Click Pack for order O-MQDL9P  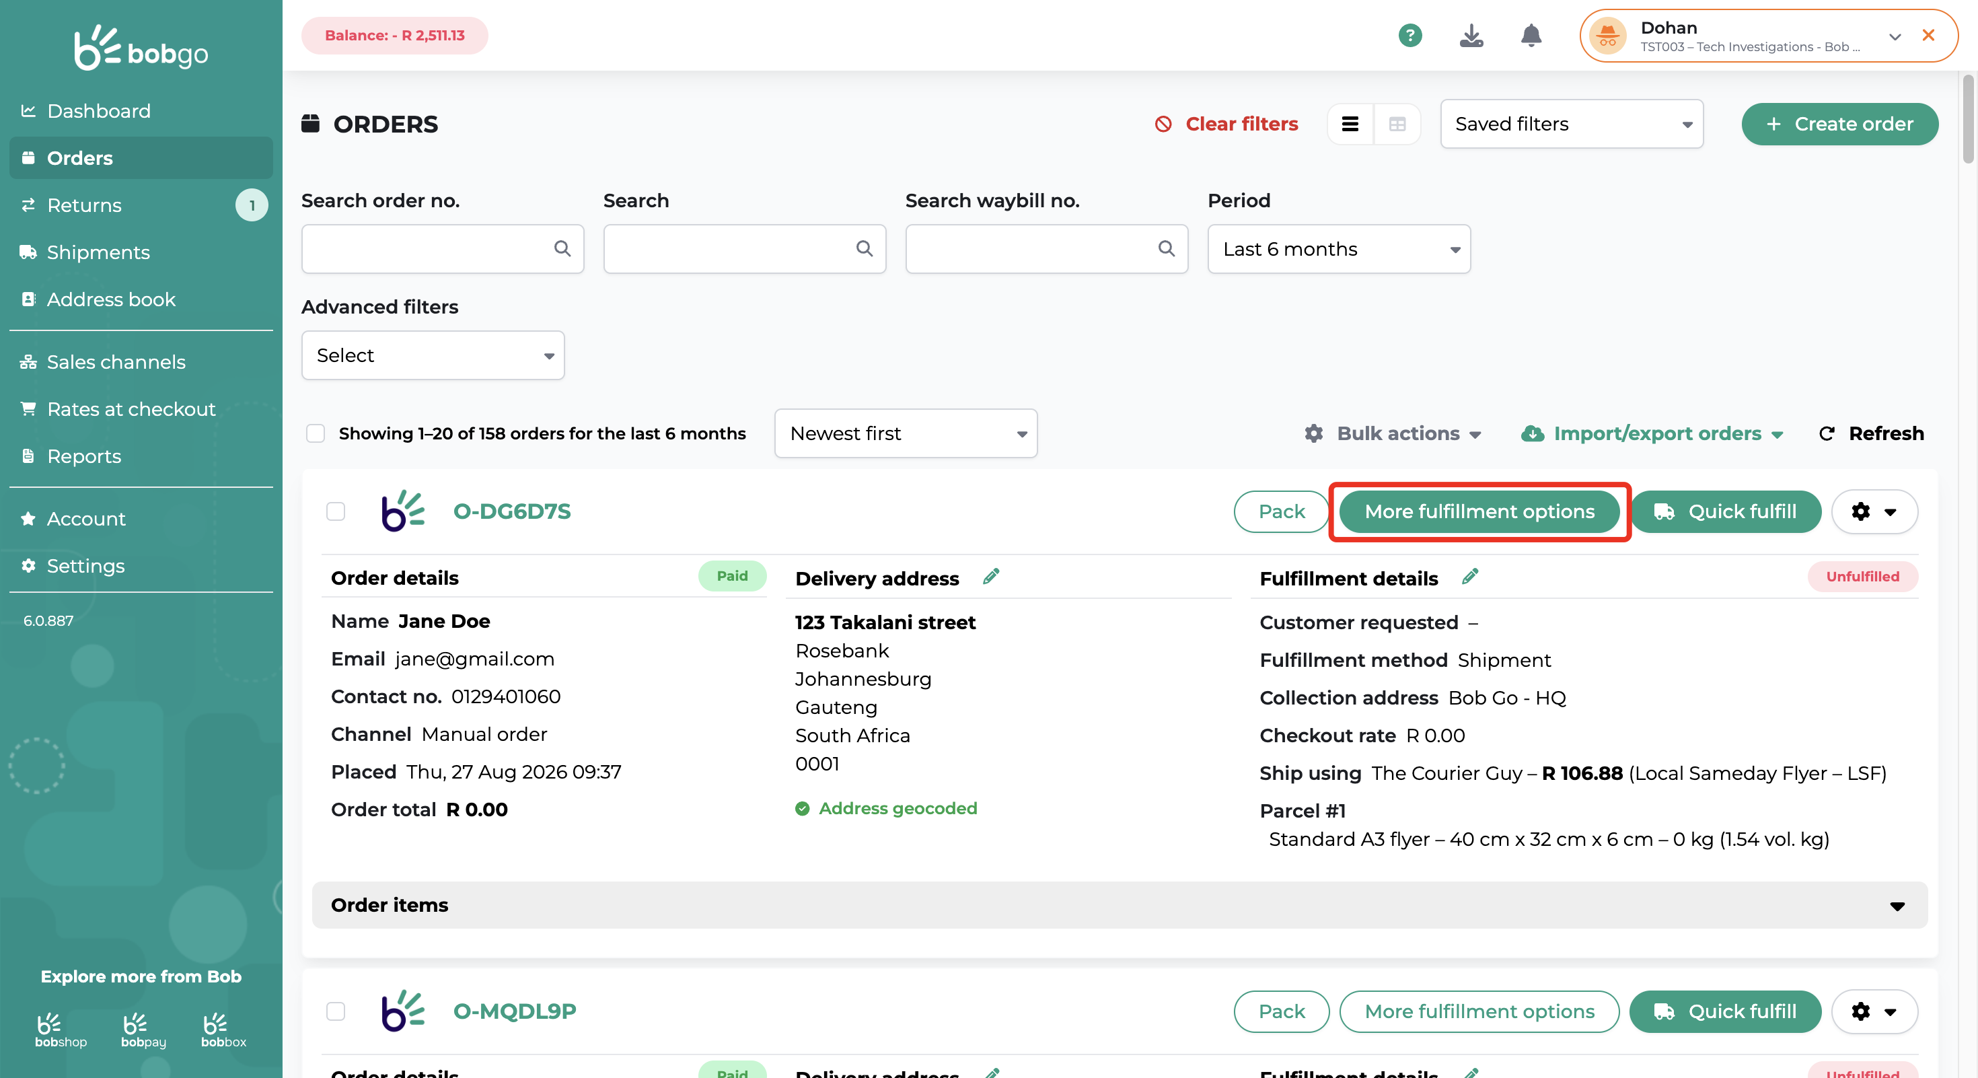[x=1281, y=1011]
